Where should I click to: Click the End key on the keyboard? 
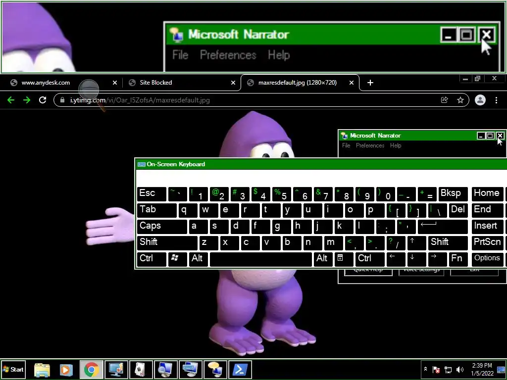click(487, 210)
